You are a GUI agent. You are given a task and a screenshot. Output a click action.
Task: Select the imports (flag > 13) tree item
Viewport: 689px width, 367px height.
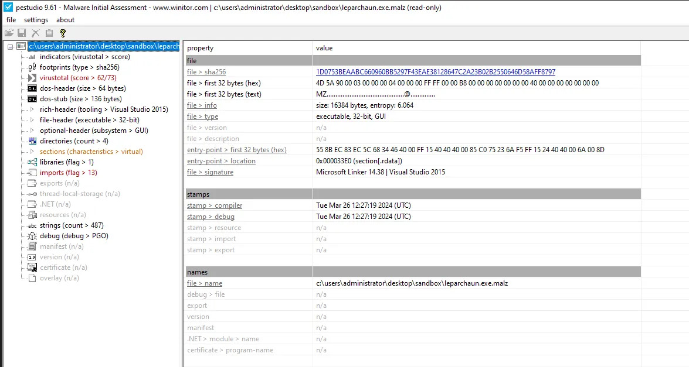[68, 173]
